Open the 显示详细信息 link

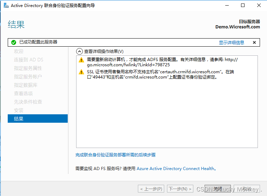pyautogui.click(x=232, y=42)
